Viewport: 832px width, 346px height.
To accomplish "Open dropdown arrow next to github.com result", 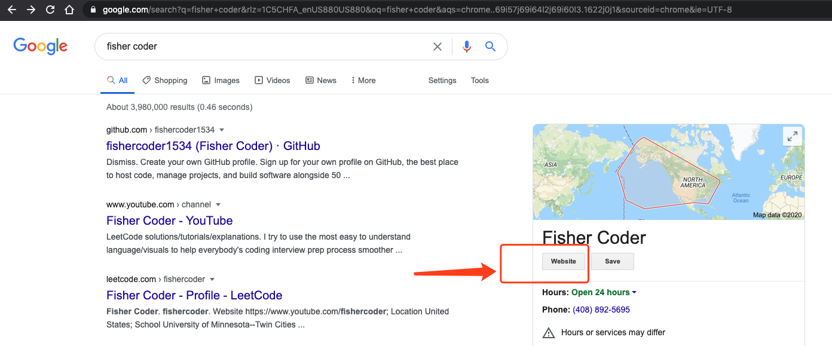I will point(222,130).
